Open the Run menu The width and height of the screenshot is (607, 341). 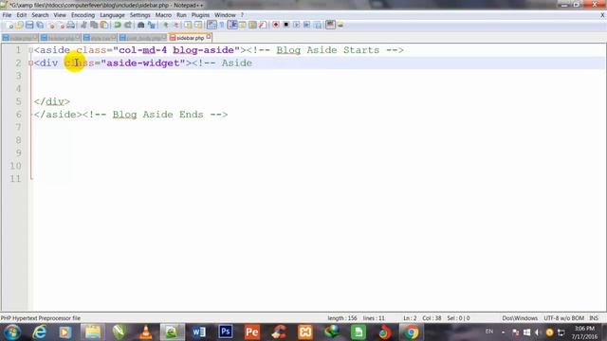tap(181, 15)
